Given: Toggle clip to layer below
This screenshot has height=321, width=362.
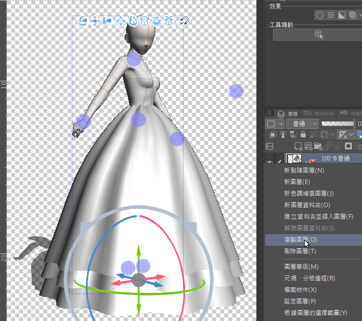Looking at the screenshot, I should [x=273, y=134].
